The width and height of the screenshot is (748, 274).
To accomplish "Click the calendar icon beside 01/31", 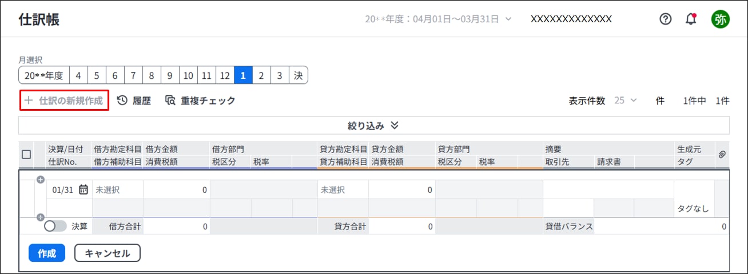I will pyautogui.click(x=83, y=190).
